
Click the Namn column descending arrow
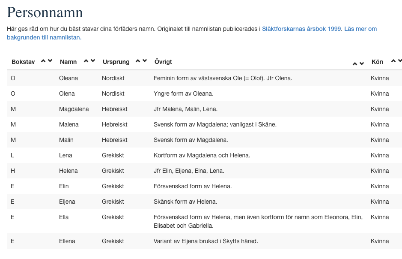coord(93,61)
